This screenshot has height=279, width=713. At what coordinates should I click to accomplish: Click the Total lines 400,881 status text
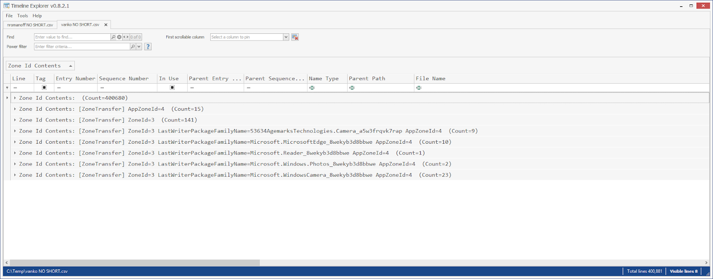pos(644,271)
